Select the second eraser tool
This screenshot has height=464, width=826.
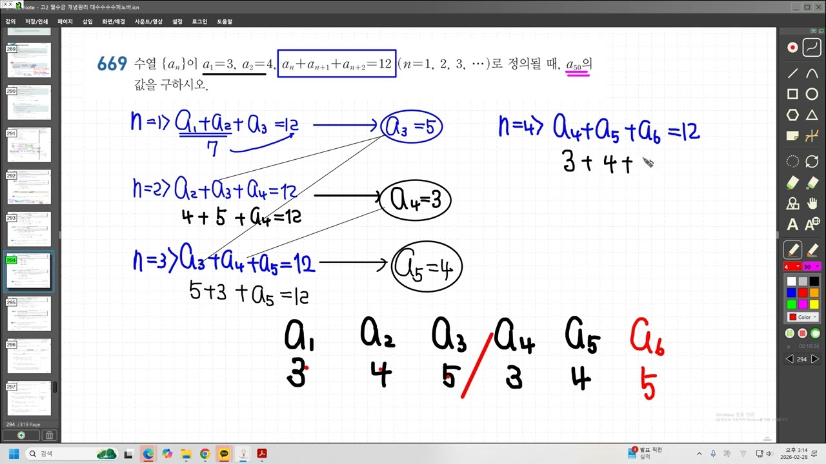click(x=812, y=183)
